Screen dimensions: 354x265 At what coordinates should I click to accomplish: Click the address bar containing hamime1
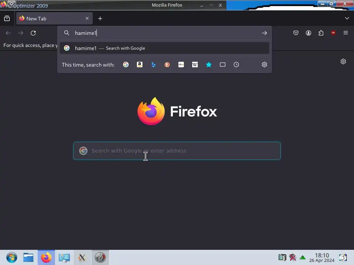point(165,33)
